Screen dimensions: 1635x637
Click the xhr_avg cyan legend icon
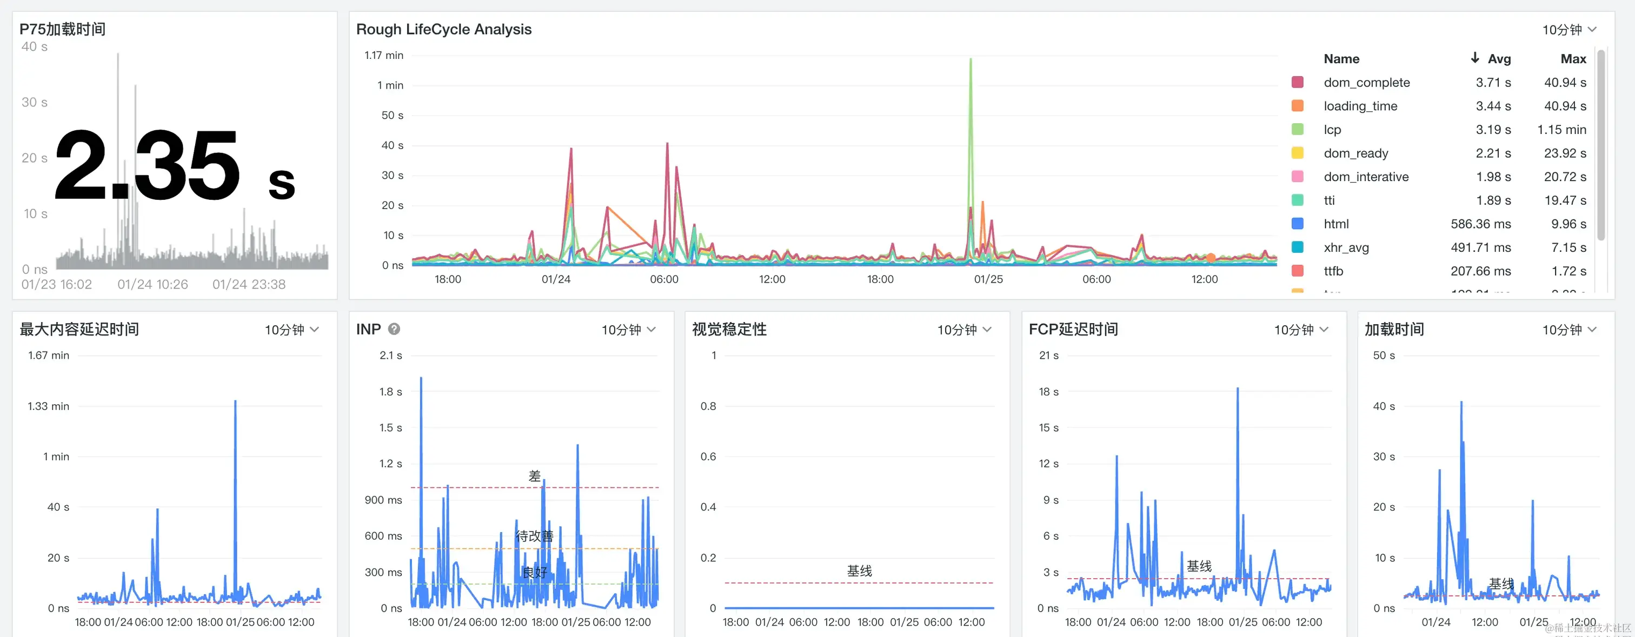pos(1297,247)
